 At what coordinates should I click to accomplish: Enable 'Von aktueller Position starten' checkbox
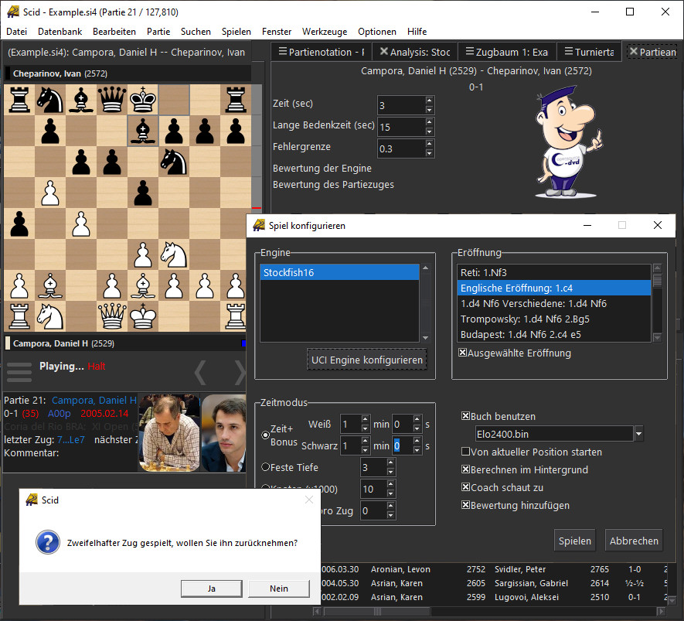465,452
